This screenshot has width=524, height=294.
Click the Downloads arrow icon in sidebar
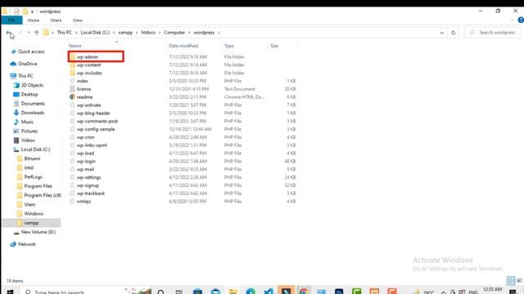(x=16, y=113)
